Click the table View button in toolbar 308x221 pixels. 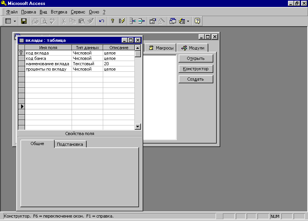(8, 21)
